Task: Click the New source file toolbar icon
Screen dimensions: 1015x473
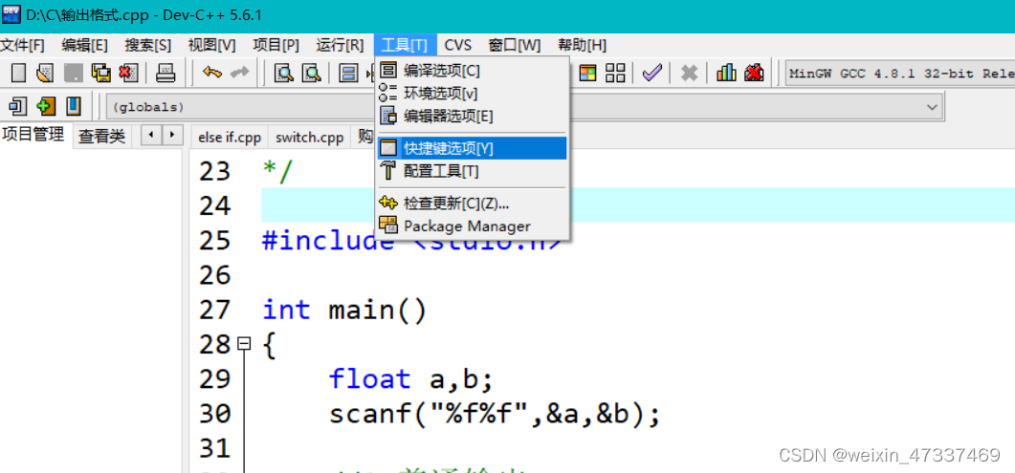Action: [19, 73]
